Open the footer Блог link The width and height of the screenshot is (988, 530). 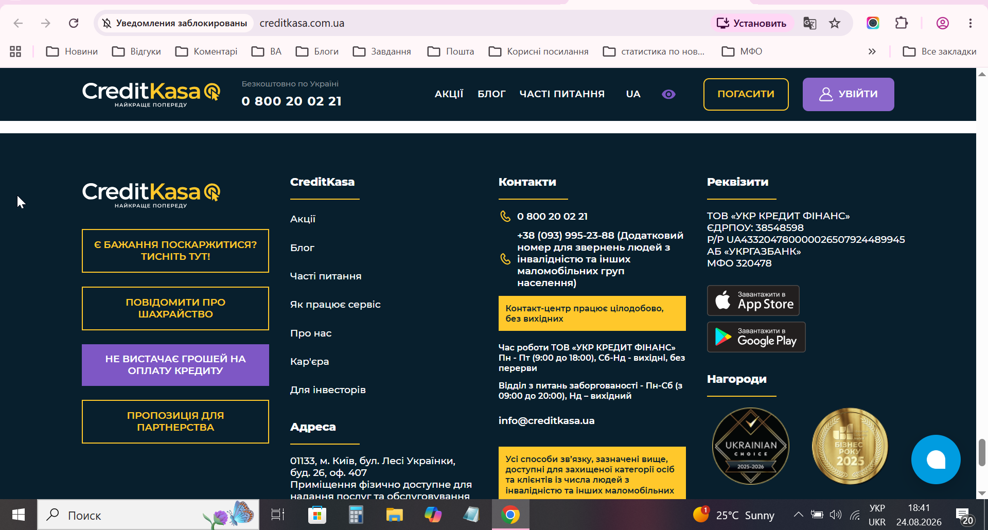pyautogui.click(x=302, y=248)
